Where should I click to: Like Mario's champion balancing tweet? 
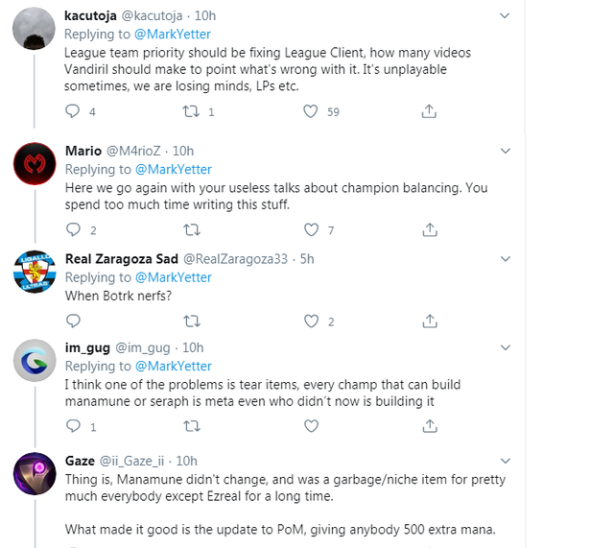tap(310, 229)
